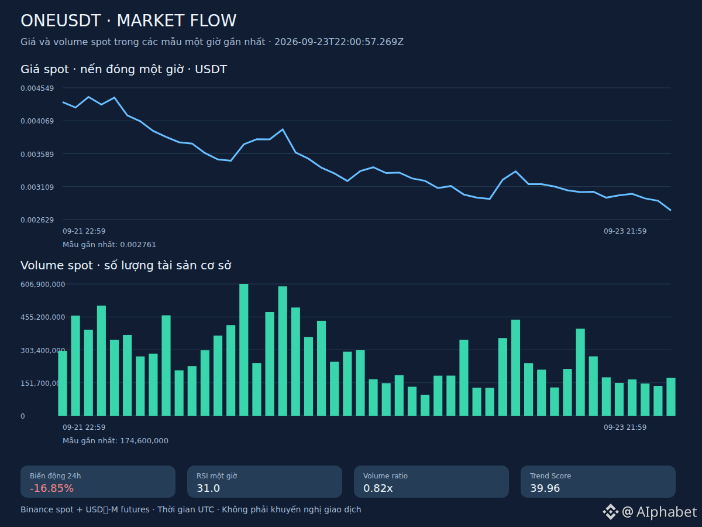The image size is (702, 527).
Task: Click the Volume ratio 0.82x card
Action: (431, 482)
